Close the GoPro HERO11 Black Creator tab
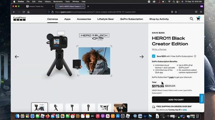This screenshot has height=120, width=215. pos(83,6)
